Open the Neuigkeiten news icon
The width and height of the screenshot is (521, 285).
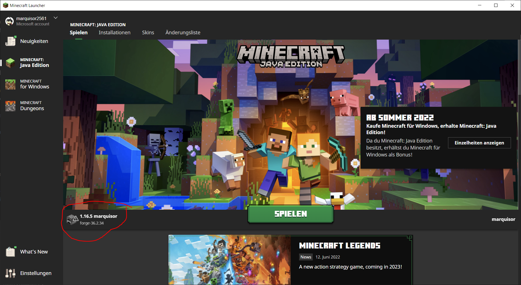click(11, 41)
